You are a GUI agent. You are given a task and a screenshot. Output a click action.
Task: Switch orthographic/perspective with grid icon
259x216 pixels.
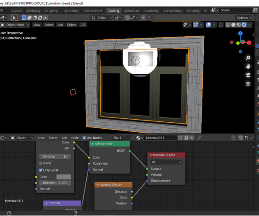click(x=249, y=83)
